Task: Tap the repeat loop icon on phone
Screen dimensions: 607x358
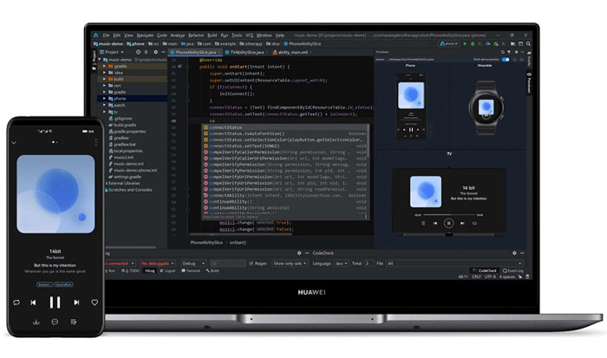Action: click(16, 303)
